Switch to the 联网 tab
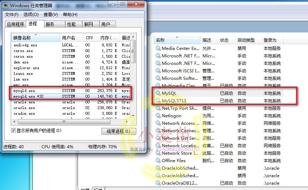 91,24
